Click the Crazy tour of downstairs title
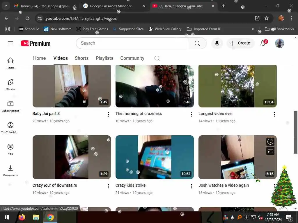Image resolution: width=298 pixels, height=223 pixels. tap(55, 185)
